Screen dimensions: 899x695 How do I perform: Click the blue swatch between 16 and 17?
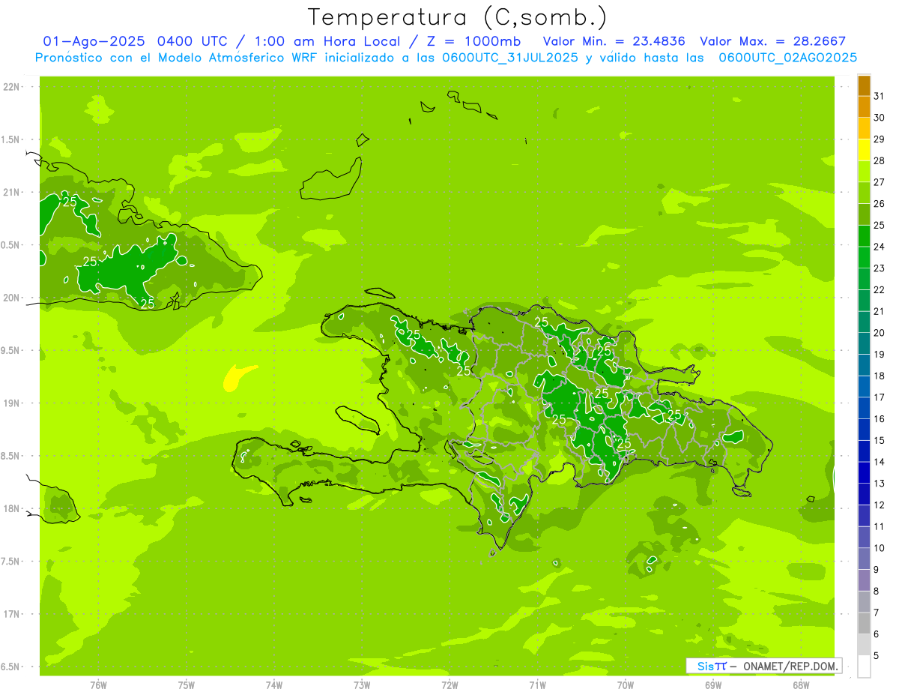click(x=864, y=408)
